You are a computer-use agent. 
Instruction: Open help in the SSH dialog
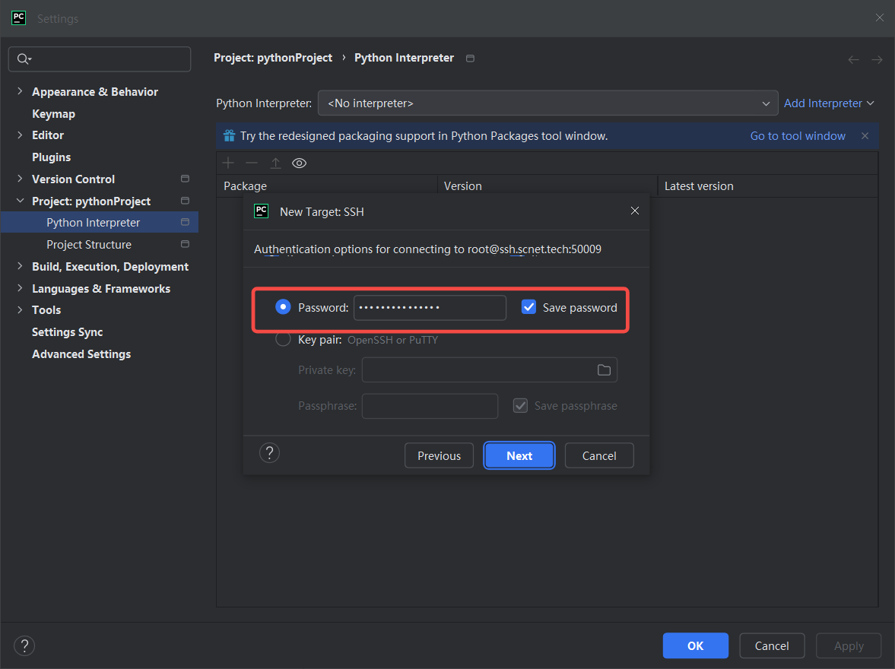click(x=269, y=453)
